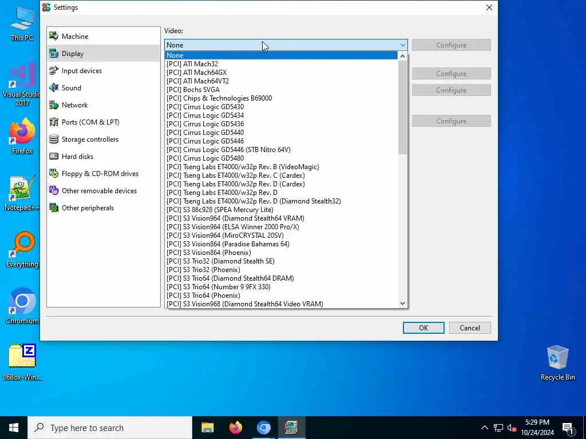586x439 pixels.
Task: Pick S3 86c928 (SPEA Mercury Lite)
Action: click(281, 210)
